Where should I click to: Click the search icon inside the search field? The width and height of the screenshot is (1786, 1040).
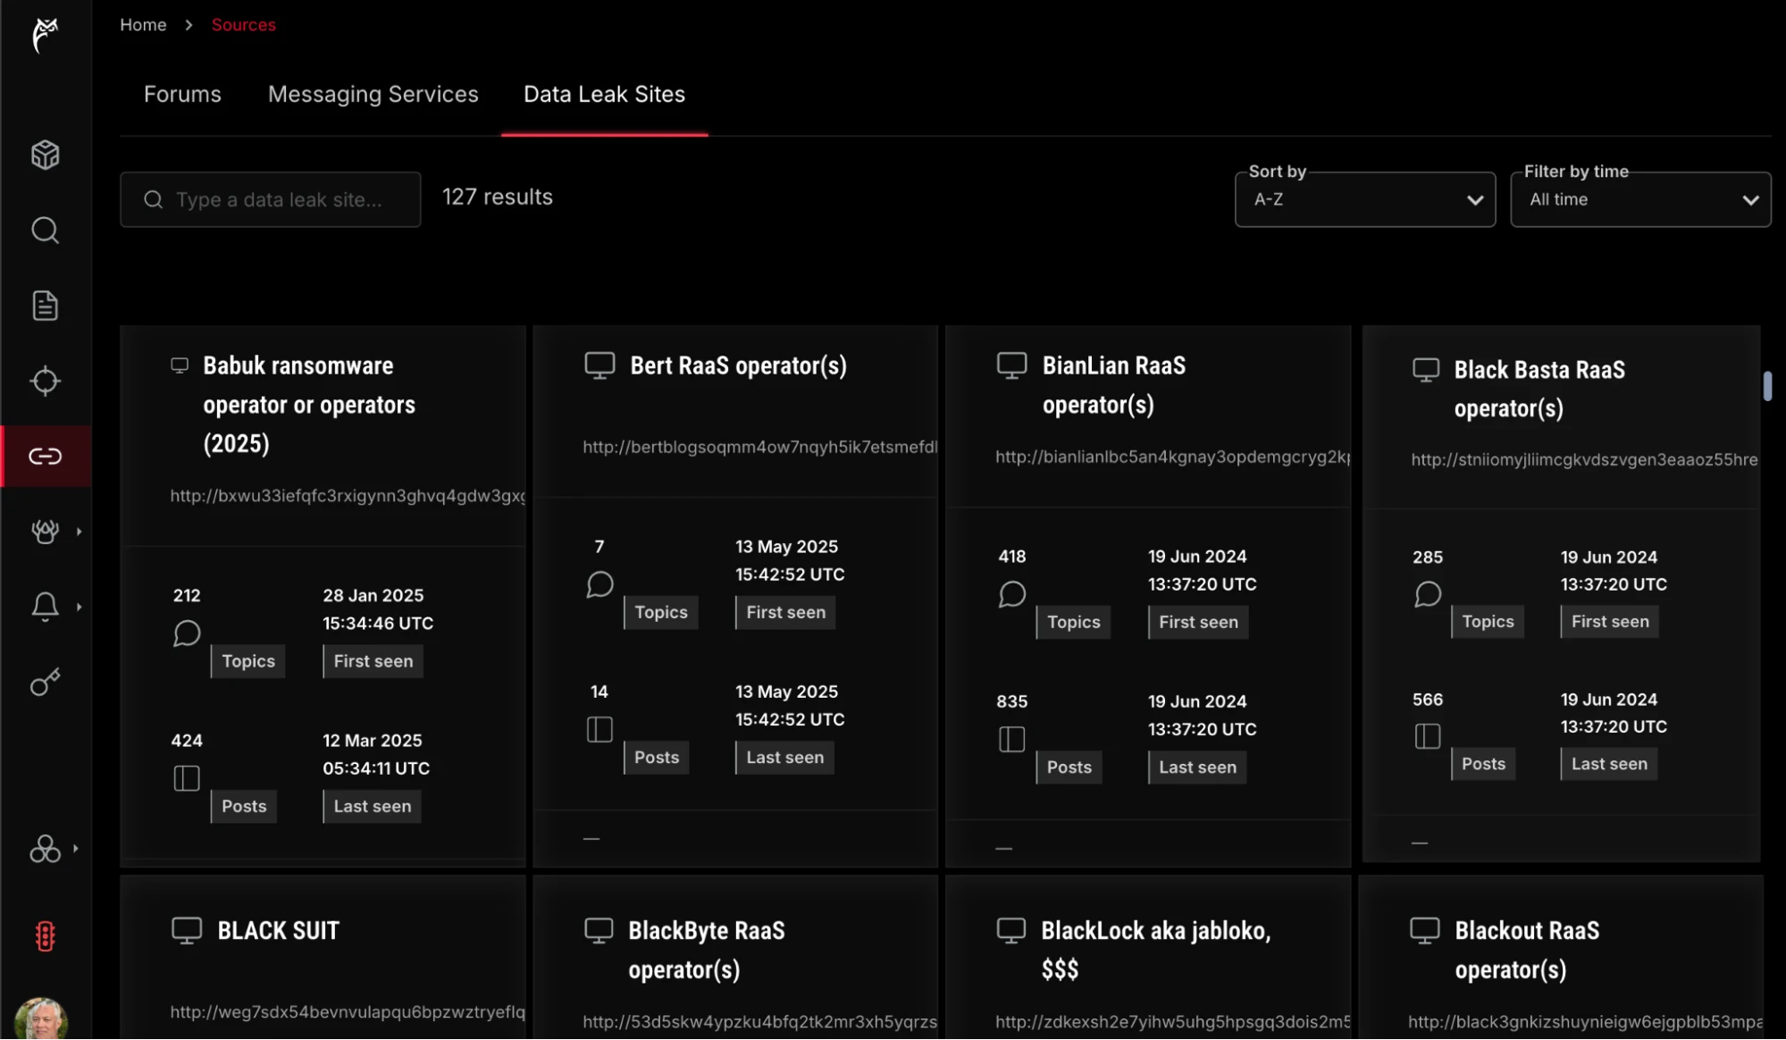point(154,199)
